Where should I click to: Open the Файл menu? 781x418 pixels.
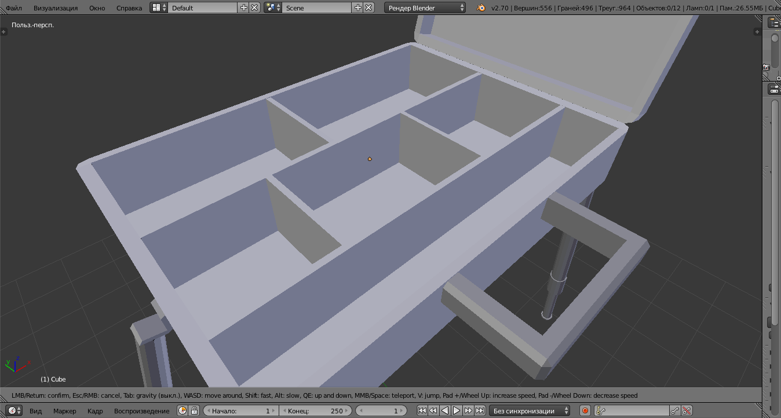coord(14,8)
